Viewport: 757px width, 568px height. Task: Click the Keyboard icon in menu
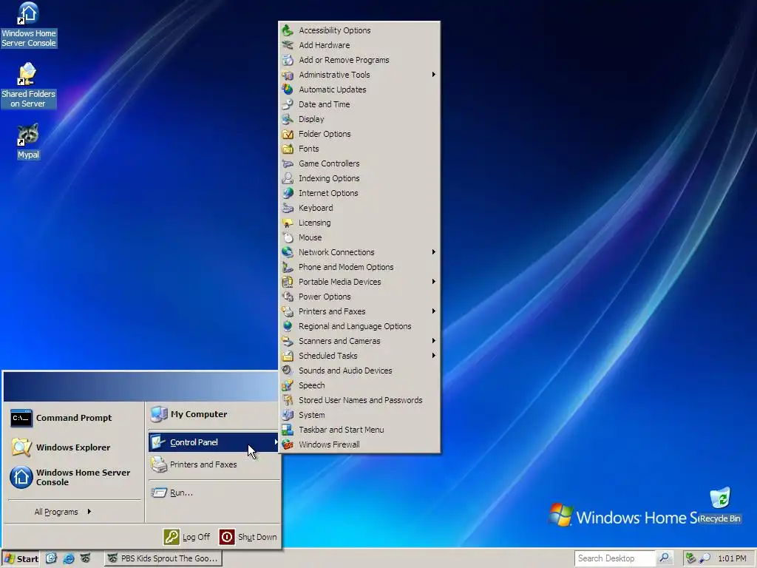point(288,208)
